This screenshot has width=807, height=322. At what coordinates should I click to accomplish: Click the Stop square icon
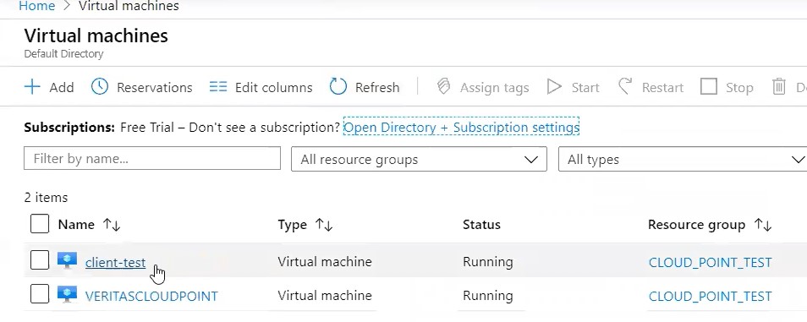tap(709, 87)
